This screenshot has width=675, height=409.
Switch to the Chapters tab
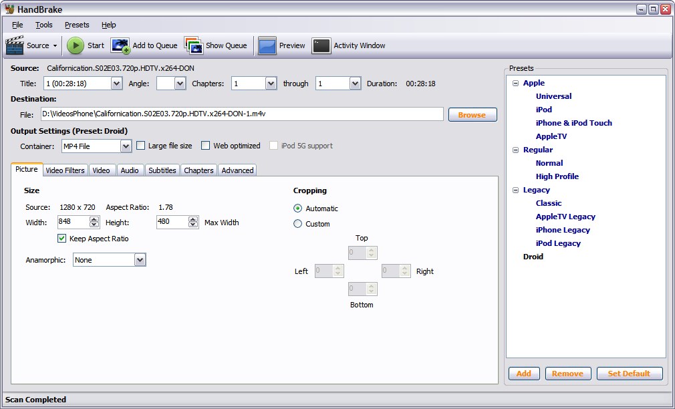[198, 170]
